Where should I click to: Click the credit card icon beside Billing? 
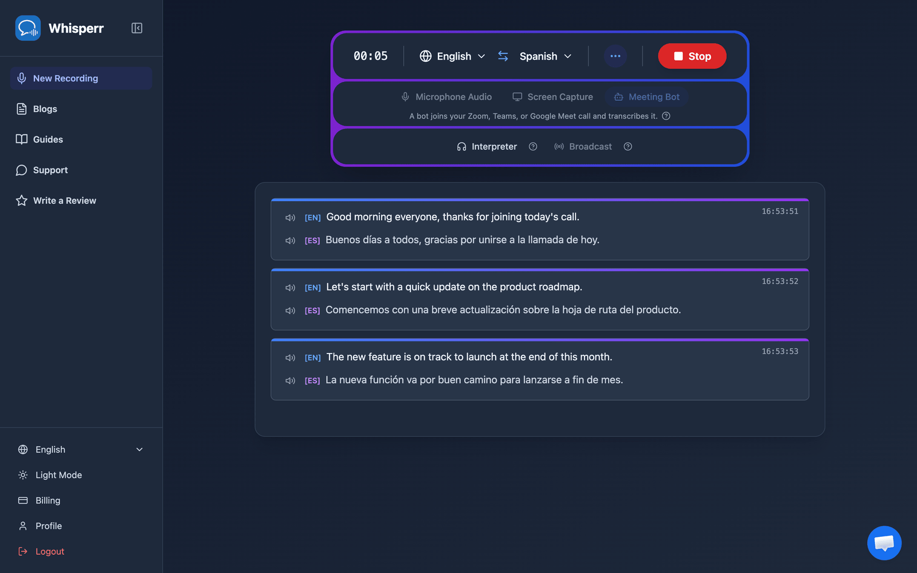[x=23, y=500]
